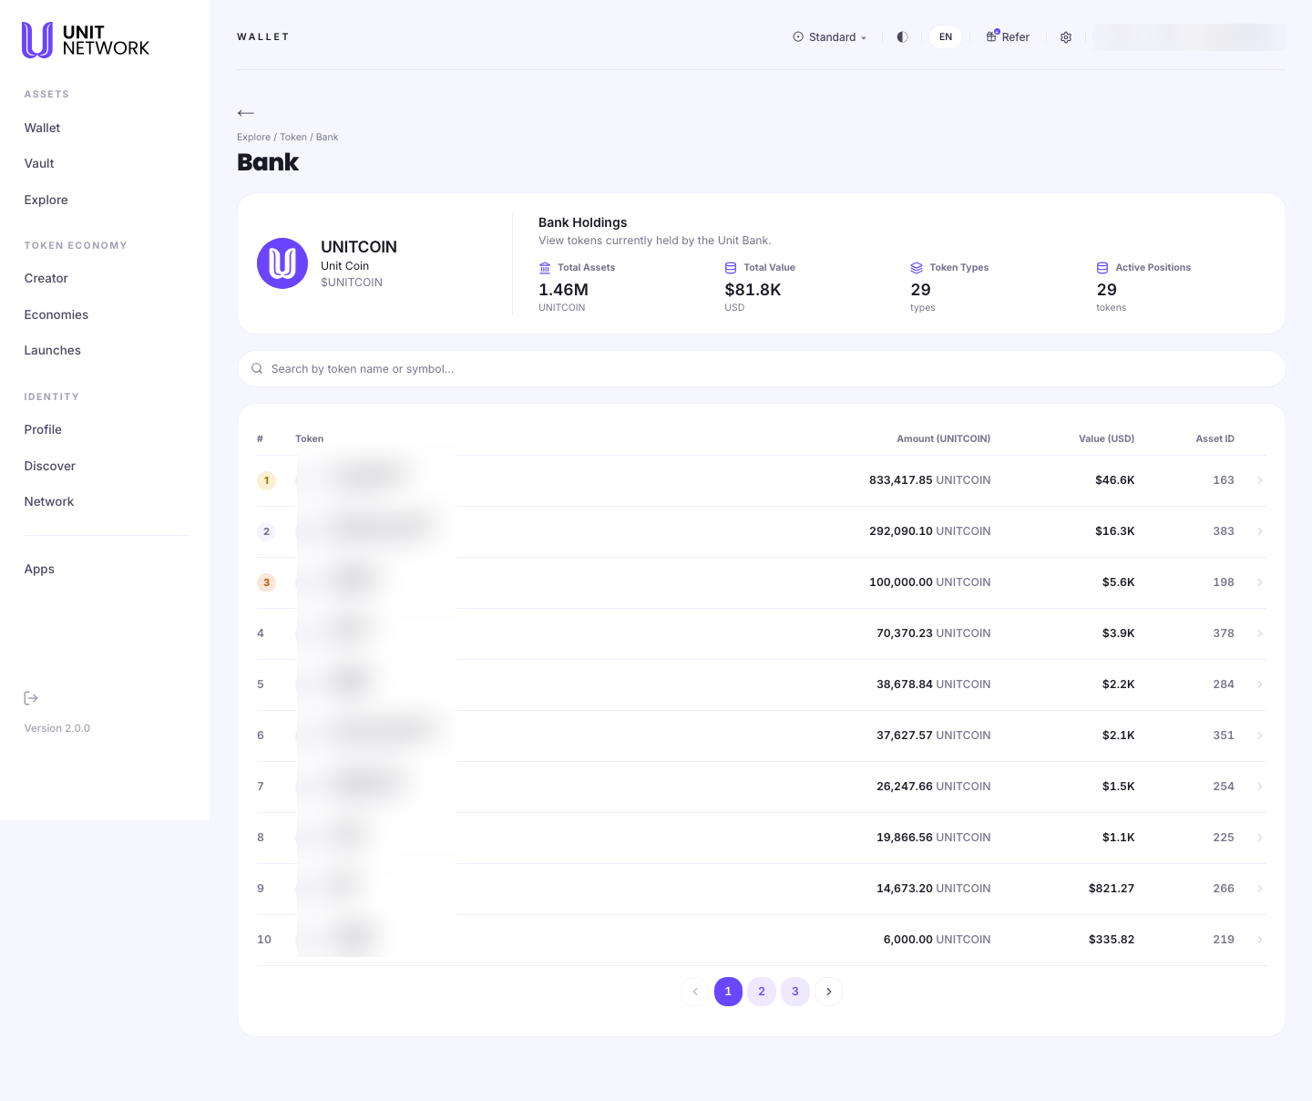Click bronze rank 3 badge
Screen dimensions: 1312x1101
click(266, 582)
